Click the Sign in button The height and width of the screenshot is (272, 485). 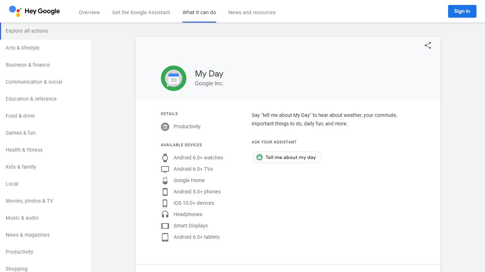pyautogui.click(x=462, y=11)
